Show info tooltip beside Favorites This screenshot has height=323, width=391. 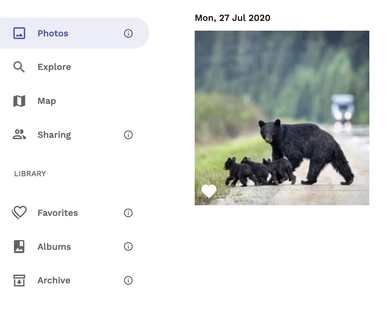pos(128,213)
